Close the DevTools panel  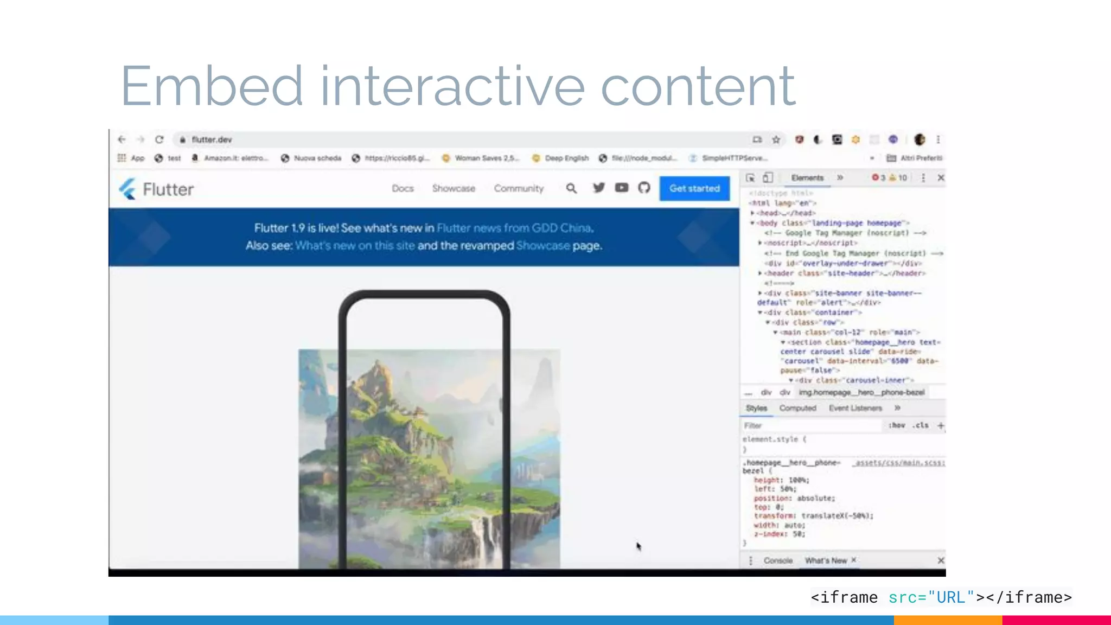pos(941,177)
